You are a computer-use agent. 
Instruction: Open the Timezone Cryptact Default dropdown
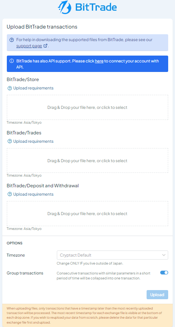coord(112,255)
